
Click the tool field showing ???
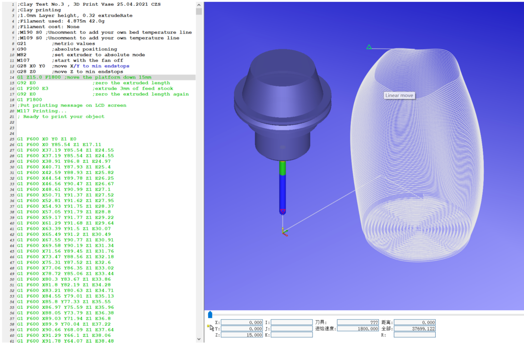coord(358,322)
